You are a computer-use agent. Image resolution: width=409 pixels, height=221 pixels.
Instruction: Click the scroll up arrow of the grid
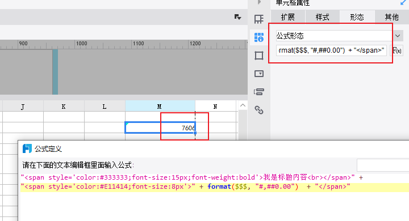point(243,105)
